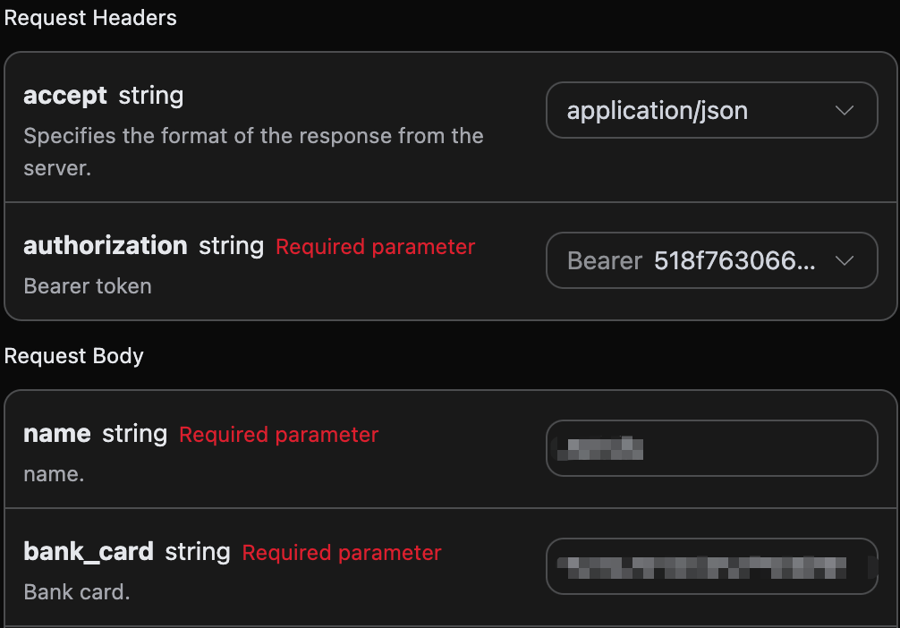This screenshot has height=628, width=900.
Task: Click the Bearer prefix in authorization field
Action: click(x=605, y=261)
